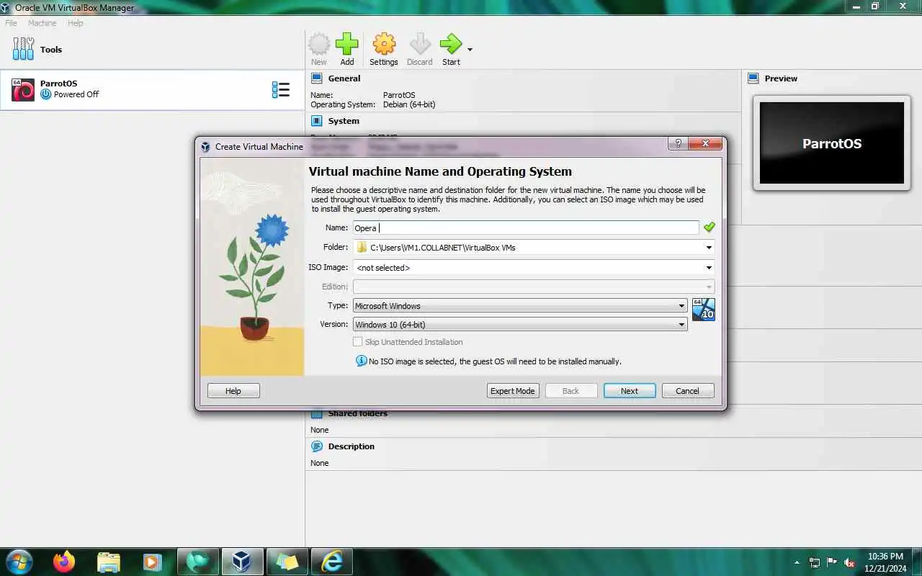Viewport: 922px width, 576px height.
Task: Click the help question mark in dialog title bar
Action: tap(678, 143)
